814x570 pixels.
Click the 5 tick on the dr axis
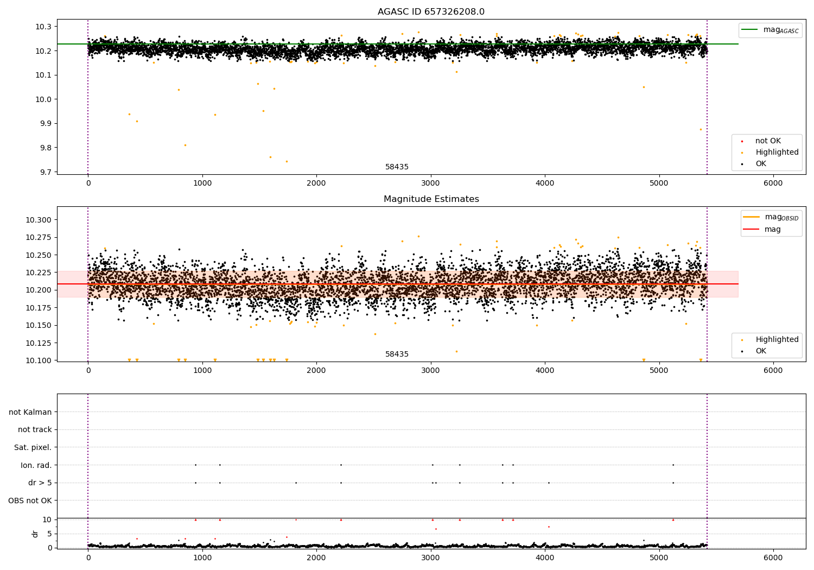click(49, 534)
